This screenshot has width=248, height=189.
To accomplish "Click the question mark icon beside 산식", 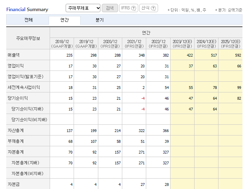I will click(x=153, y=8).
